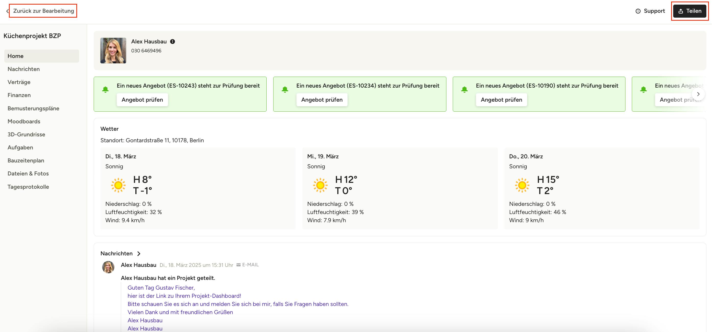
Task: Click the sun icon for Di., 18. März
Action: click(x=118, y=185)
